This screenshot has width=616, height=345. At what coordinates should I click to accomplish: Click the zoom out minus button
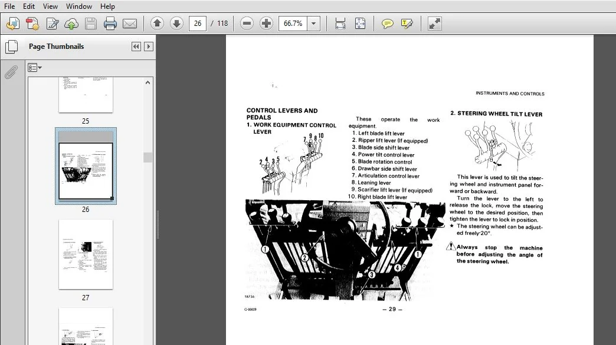coord(247,24)
